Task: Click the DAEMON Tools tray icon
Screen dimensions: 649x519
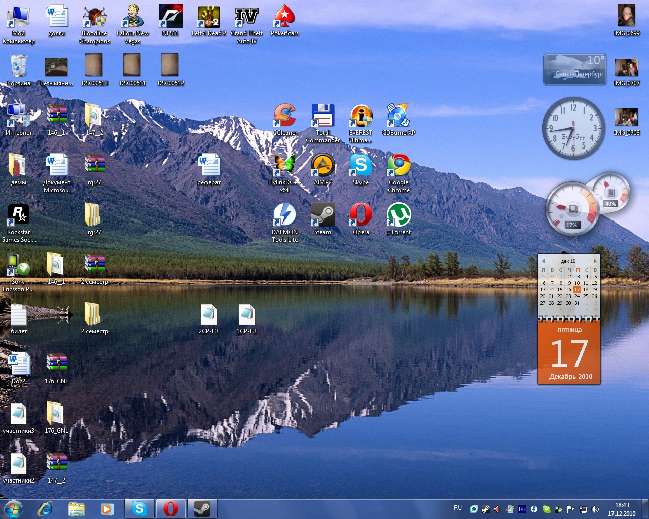Action: tap(534, 509)
